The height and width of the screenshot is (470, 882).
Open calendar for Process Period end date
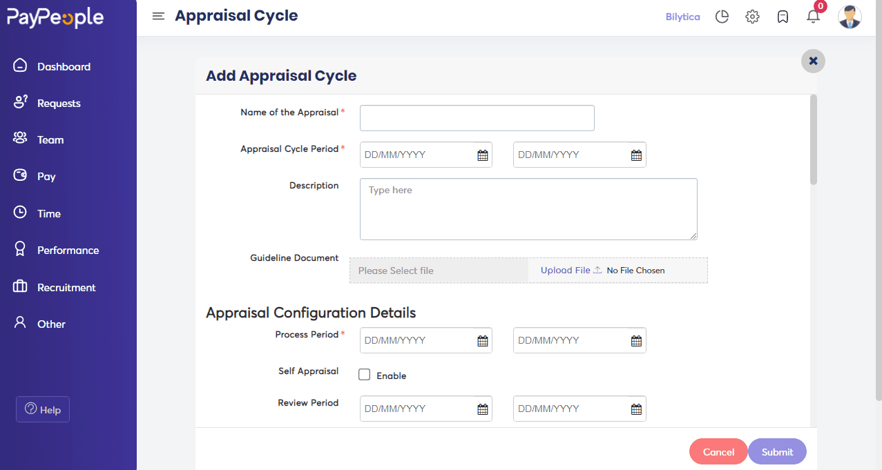coord(636,340)
